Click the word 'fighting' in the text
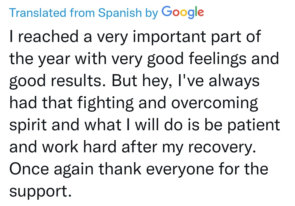Screen dimensions: 295x206 click(105, 103)
